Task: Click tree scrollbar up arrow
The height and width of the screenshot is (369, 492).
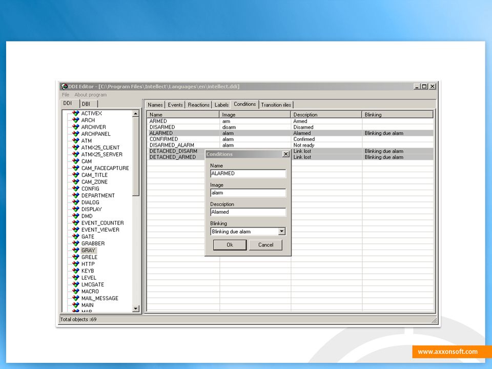Action: [135, 114]
